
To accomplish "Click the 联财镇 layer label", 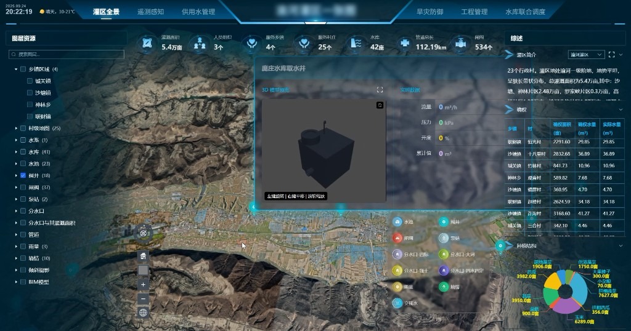I will click(x=43, y=116).
